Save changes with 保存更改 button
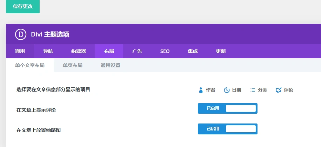The width and height of the screenshot is (321, 147). 23,6
